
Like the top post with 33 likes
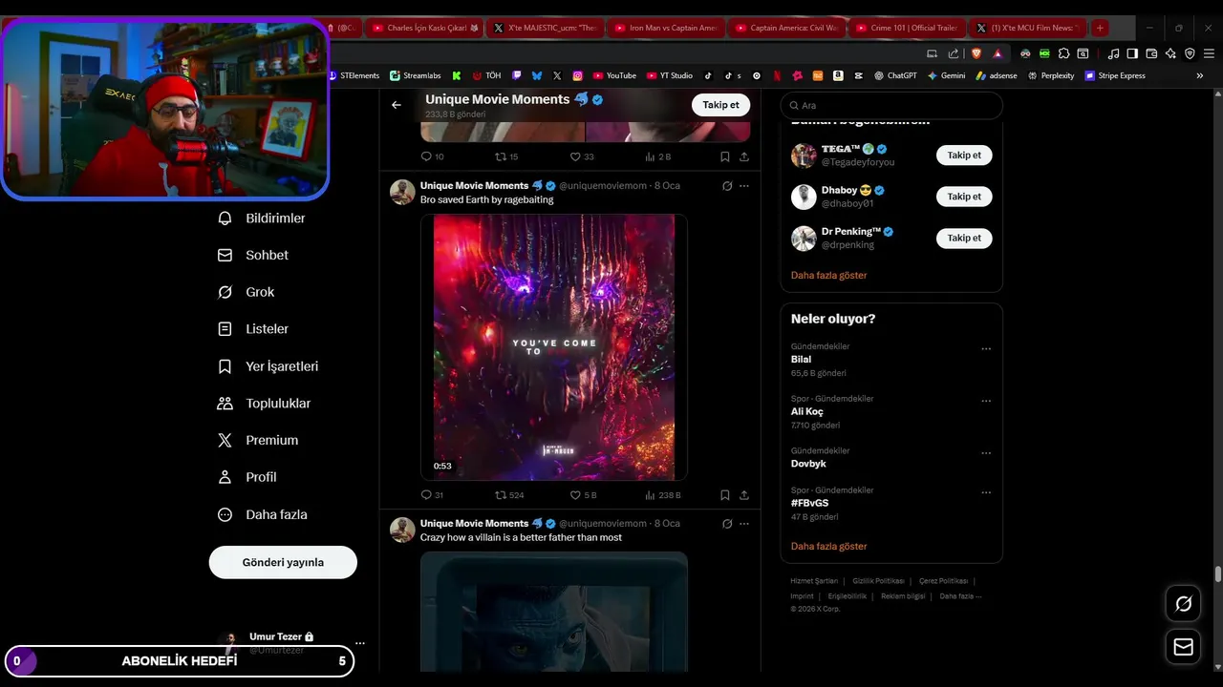[582, 156]
